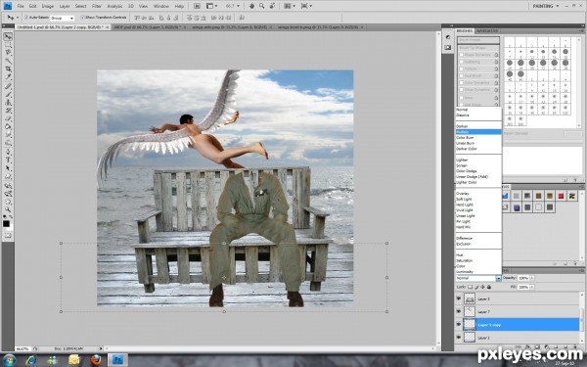The height and width of the screenshot is (367, 587).
Task: Select the Brush tool
Action: click(8, 94)
